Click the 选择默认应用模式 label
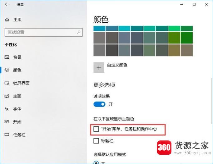The image size is (213, 164). pyautogui.click(x=110, y=154)
